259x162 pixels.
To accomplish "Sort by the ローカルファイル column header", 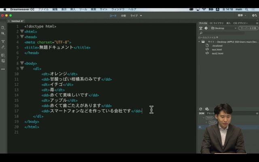I will (x=208, y=38).
